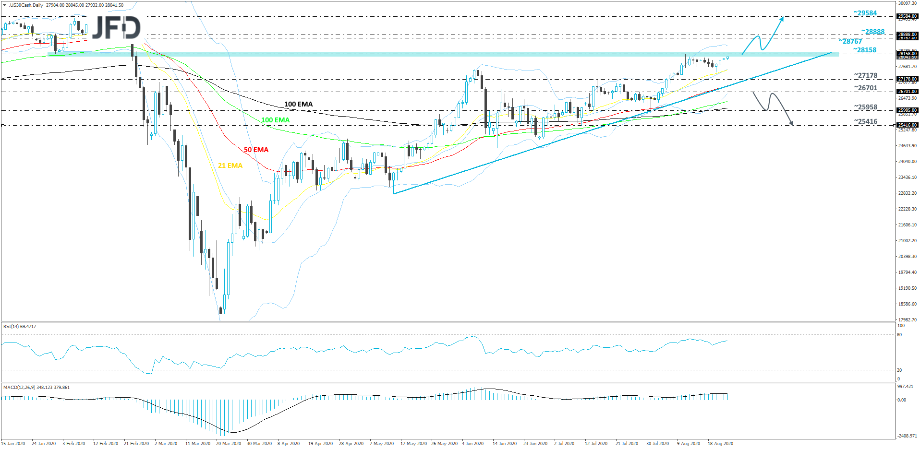Click the black 100 EMA label

(298, 104)
